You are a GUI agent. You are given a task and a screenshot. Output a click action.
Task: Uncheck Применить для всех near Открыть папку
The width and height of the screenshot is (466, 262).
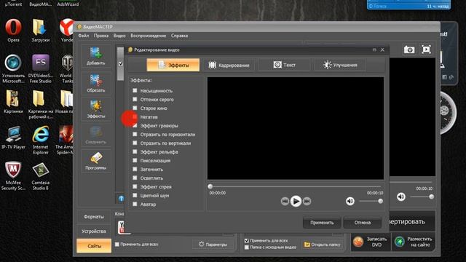point(247,241)
